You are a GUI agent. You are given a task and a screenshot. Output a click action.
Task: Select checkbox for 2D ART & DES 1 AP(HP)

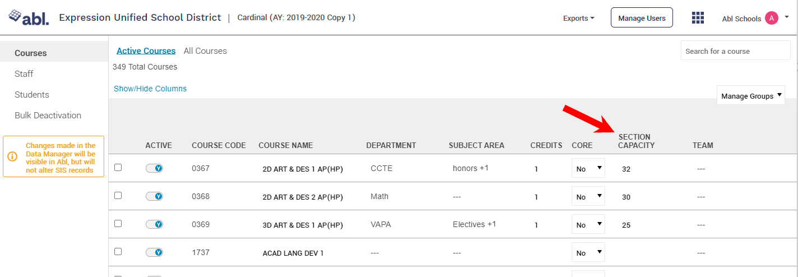point(118,167)
